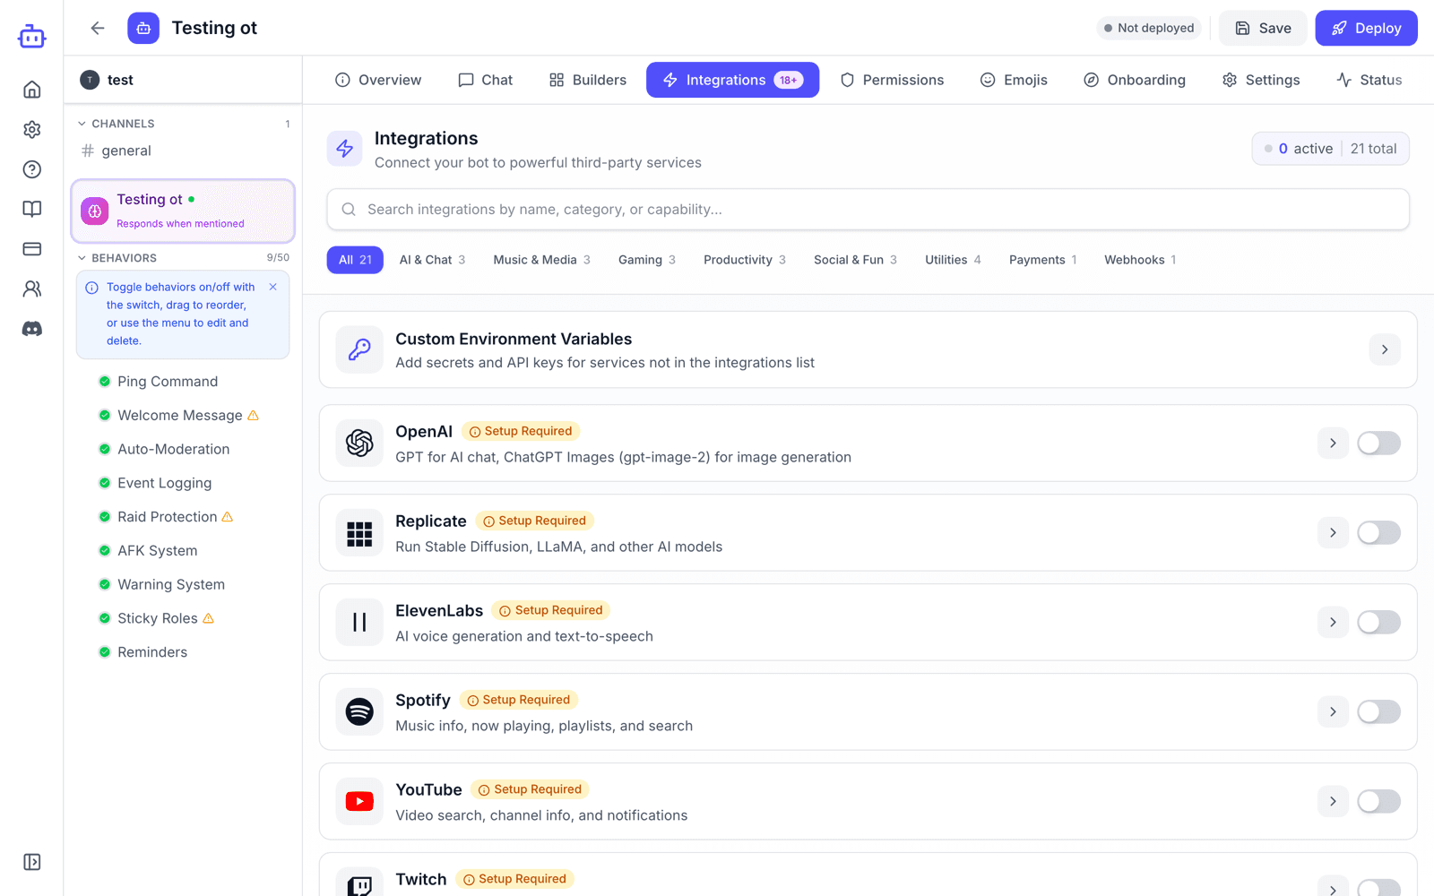Filter integrations by Webhooks
Viewport: 1434px width, 896px height.
pos(1140,260)
